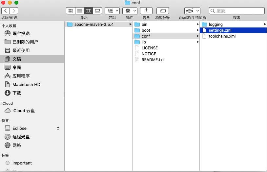This screenshot has width=267, height=172.
Task: Select the apache-maven-3.5.4 folder
Action: pos(99,25)
